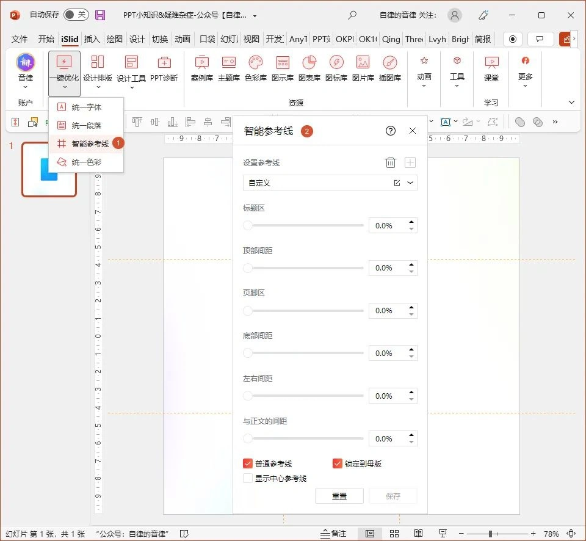Screen dimensions: 586x541
Task: Open the 插图库 illustration library
Action: click(x=391, y=68)
